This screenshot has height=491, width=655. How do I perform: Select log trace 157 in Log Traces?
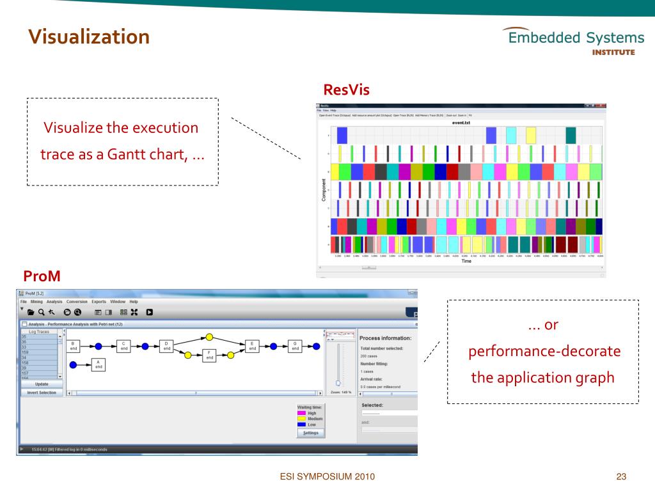[39, 373]
